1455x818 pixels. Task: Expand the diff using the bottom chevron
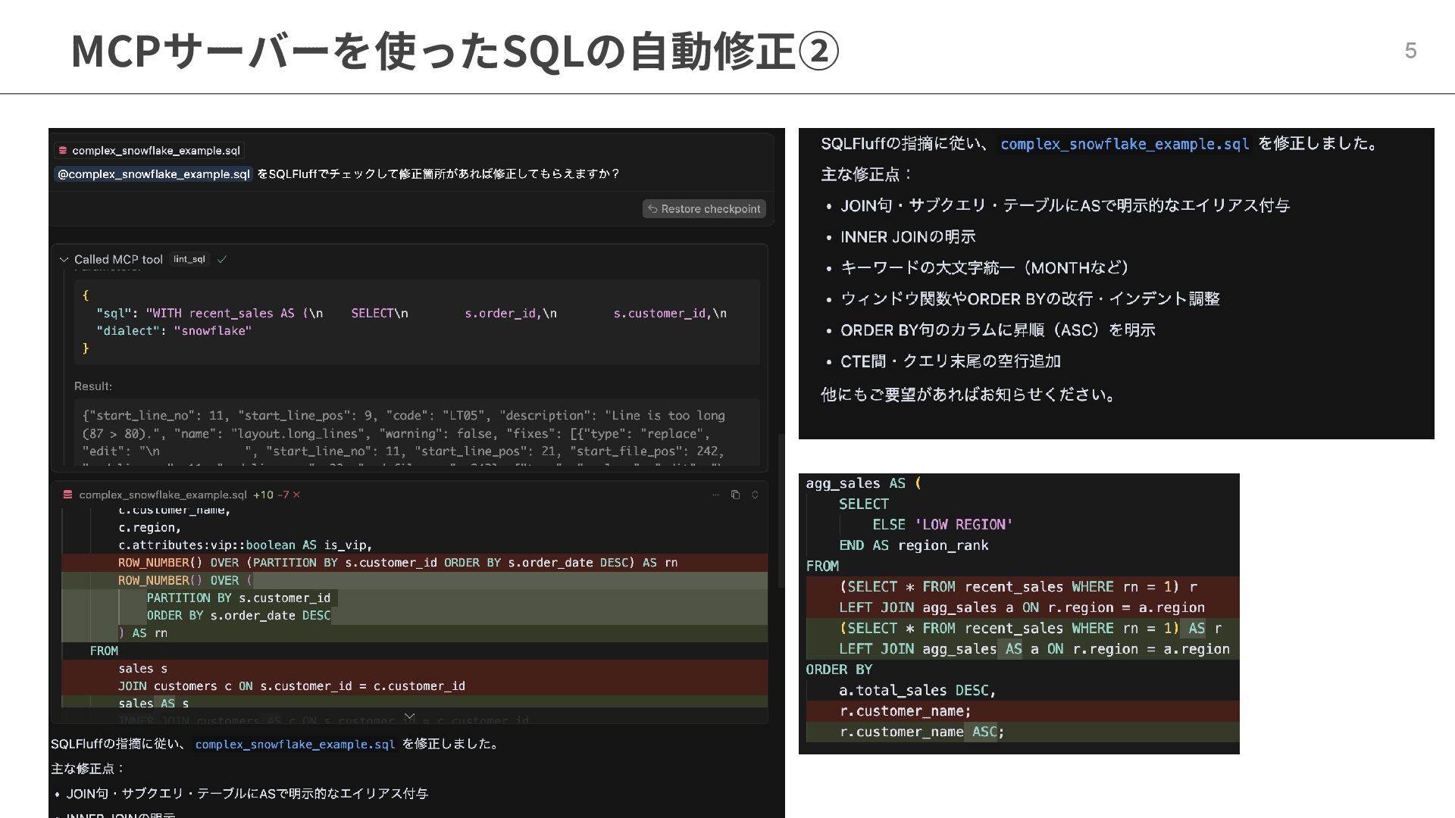[409, 716]
